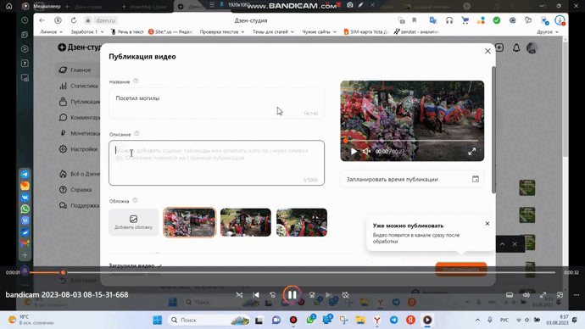585x329 pixels.
Task: Click the orange Опубликовать button
Action: coord(461,269)
